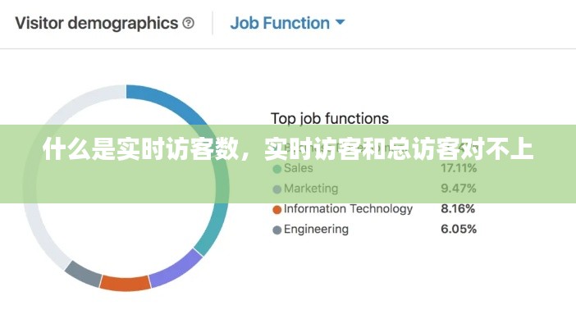Screen dimensions: 576x328
Task: Click the Information Technology legend label
Action: (348, 209)
